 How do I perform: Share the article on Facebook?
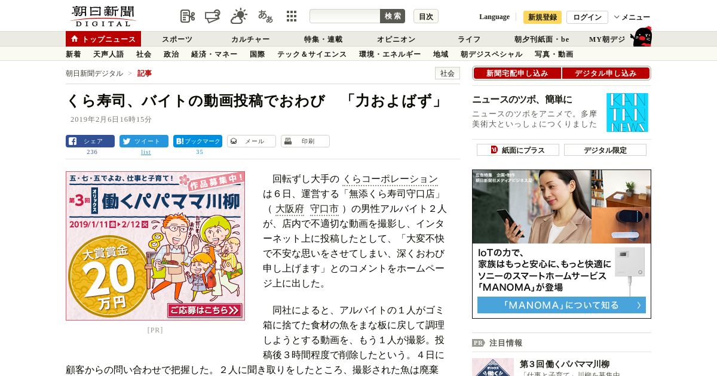click(x=90, y=141)
